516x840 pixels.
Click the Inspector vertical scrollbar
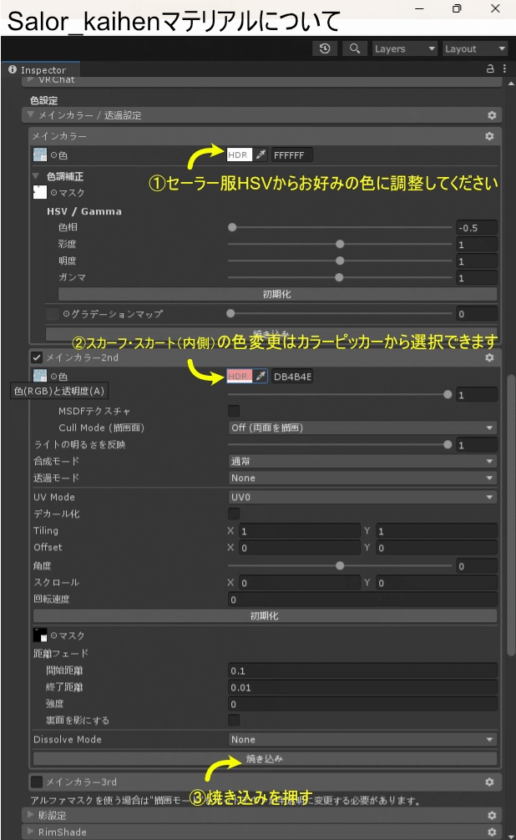[x=511, y=514]
